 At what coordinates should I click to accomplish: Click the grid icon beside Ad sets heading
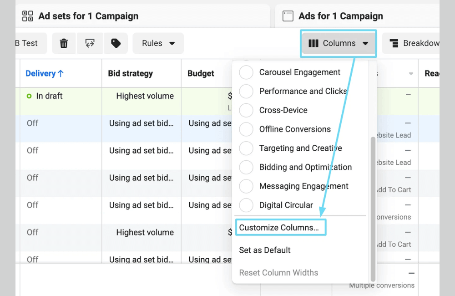[x=27, y=15]
